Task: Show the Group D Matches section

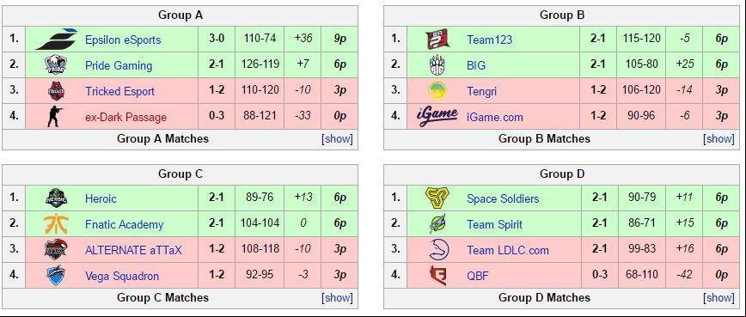Action: coord(718,297)
